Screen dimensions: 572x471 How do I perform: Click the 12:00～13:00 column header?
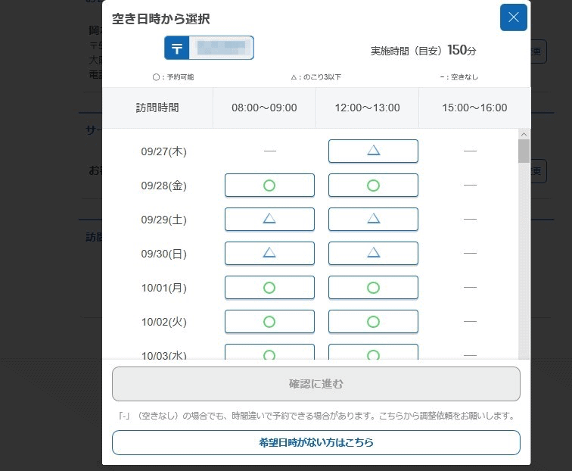coord(368,108)
